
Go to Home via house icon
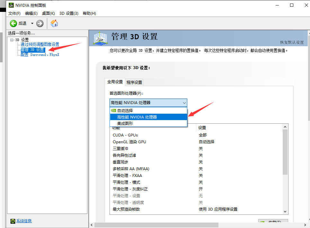click(54, 23)
